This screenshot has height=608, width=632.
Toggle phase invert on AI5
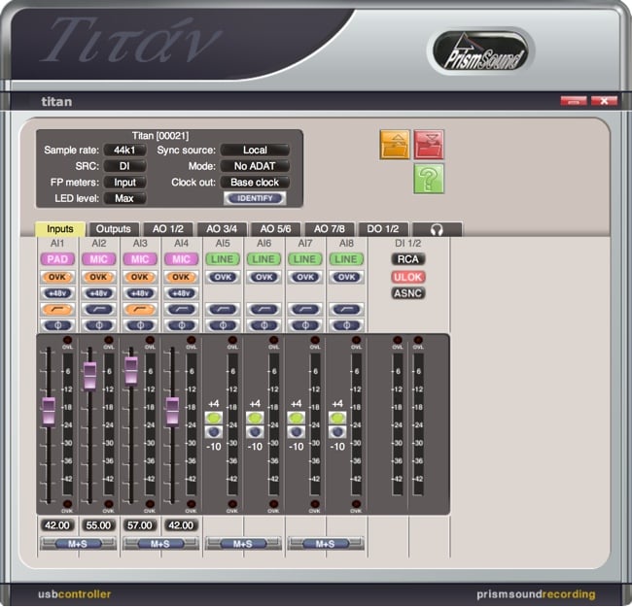pyautogui.click(x=223, y=325)
